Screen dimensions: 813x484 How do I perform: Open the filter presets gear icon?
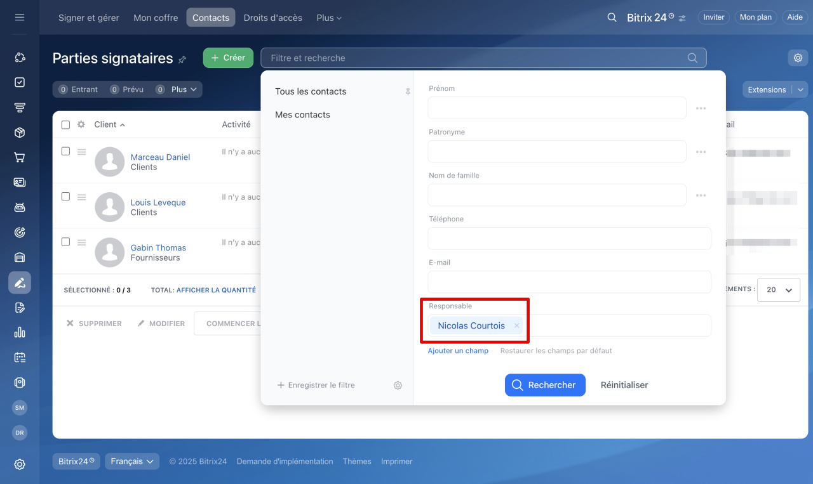point(398,385)
